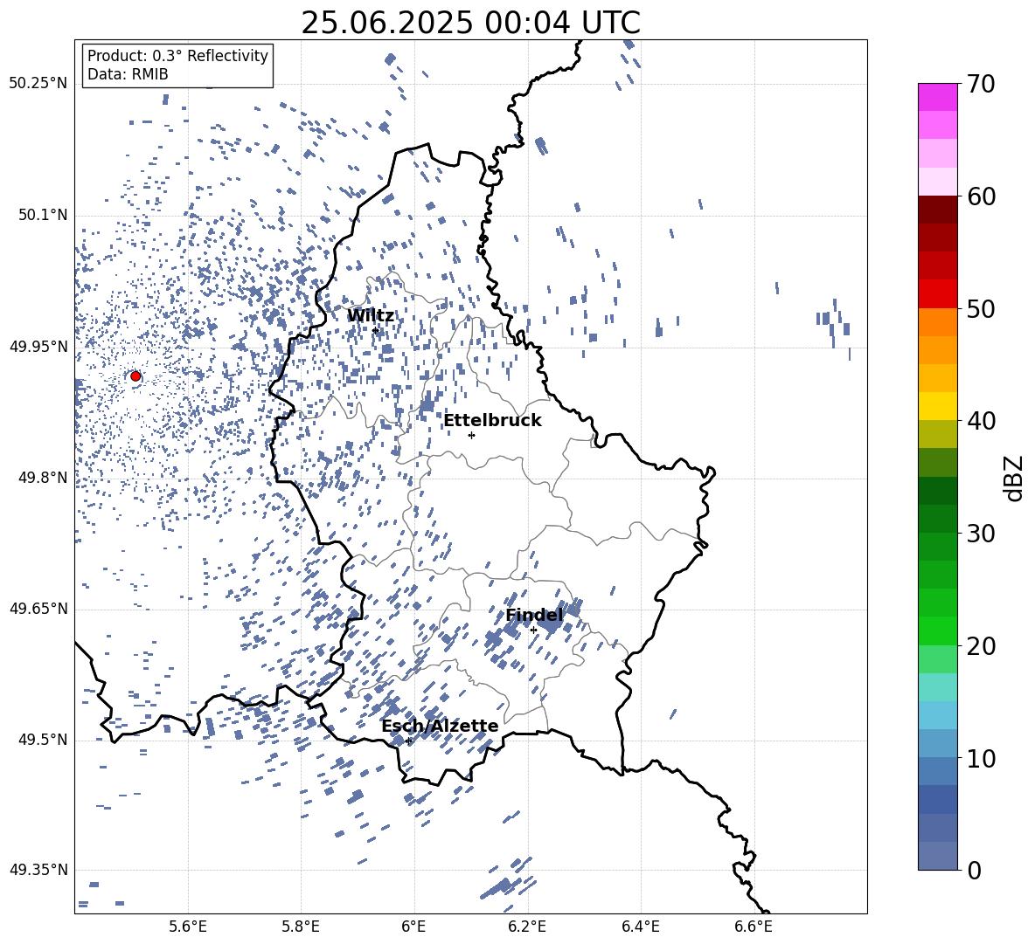This screenshot has height=944, width=1035.
Task: Click the 6.6°E longitude label
Action: click(754, 927)
